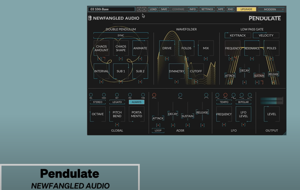This screenshot has height=190, width=300.
Task: Go to previous preset with left arrow
Action: coord(139,9)
